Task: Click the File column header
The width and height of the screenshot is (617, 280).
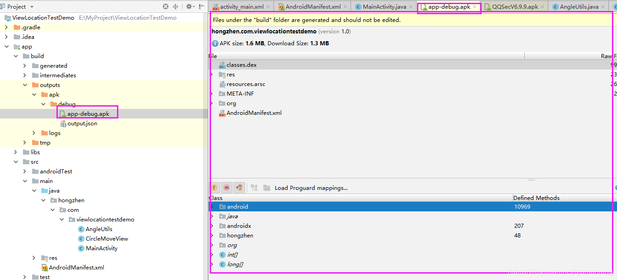Action: pyautogui.click(x=366, y=56)
